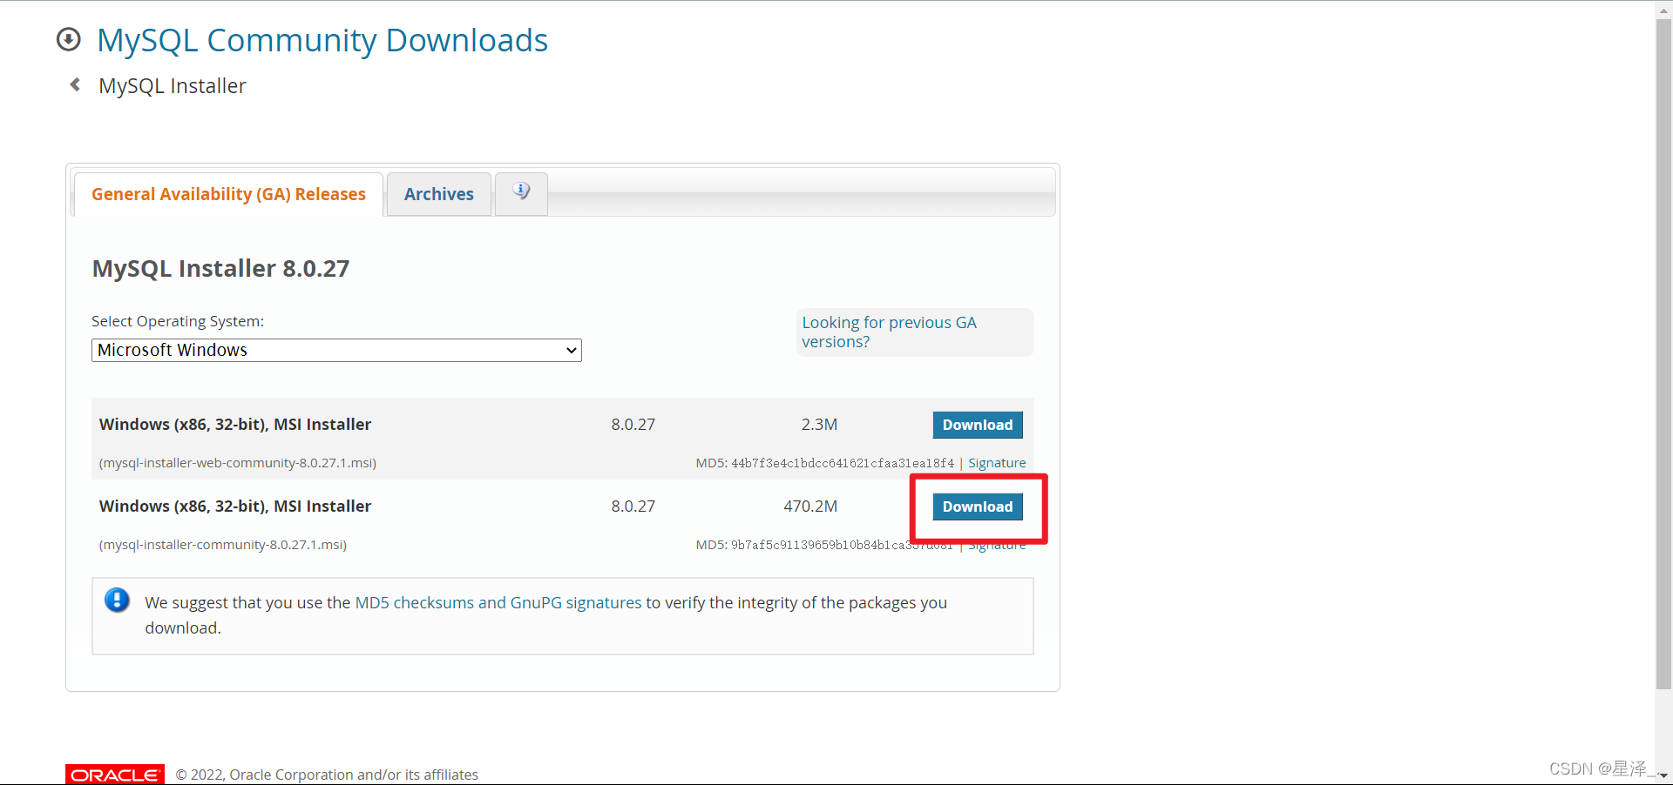The width and height of the screenshot is (1673, 785).
Task: Open Signature link for 470.2M installer
Action: [x=997, y=546]
